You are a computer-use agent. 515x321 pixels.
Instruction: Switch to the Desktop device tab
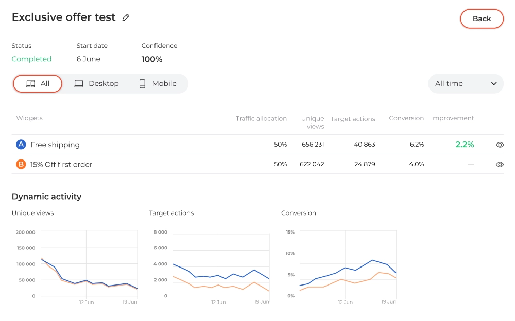click(x=97, y=84)
